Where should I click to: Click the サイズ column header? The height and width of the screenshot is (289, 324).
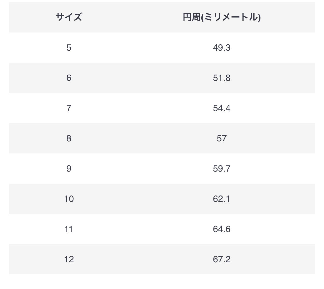(69, 17)
